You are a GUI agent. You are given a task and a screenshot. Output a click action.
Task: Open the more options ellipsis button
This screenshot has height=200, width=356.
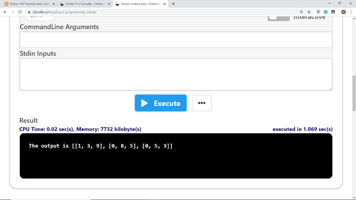[x=202, y=103]
